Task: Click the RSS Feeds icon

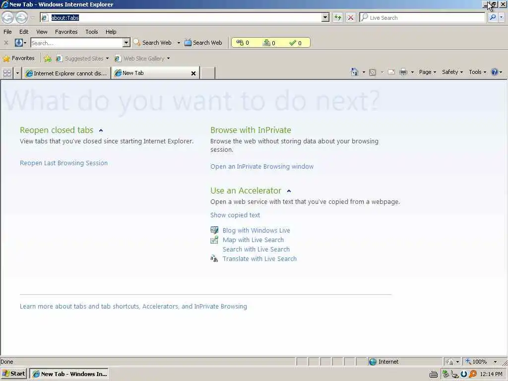Action: point(373,72)
